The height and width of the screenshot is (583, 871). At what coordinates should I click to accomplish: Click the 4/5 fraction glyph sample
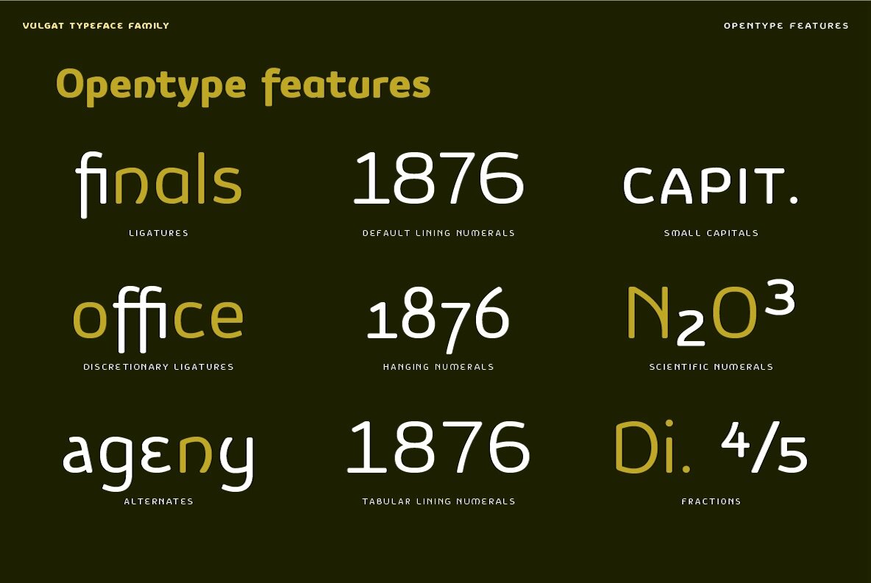pos(764,448)
